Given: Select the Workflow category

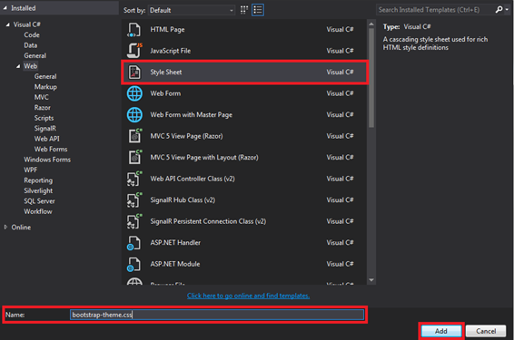Looking at the screenshot, I should click(38, 212).
